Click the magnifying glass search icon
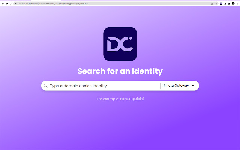 46,85
